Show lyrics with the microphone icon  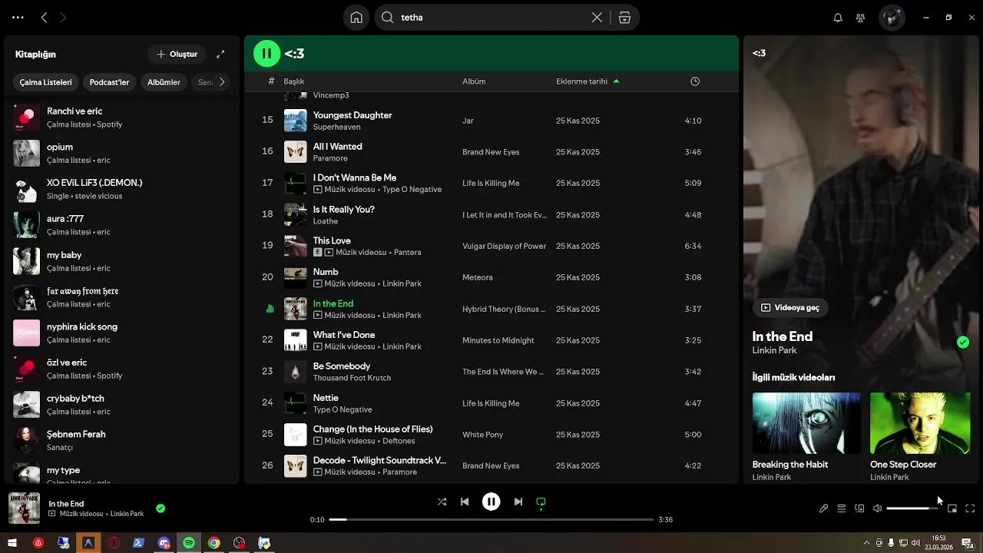823,508
